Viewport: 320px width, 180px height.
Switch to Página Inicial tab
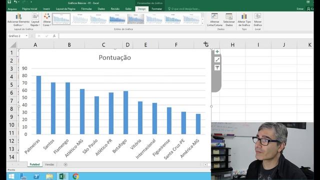coord(29,9)
